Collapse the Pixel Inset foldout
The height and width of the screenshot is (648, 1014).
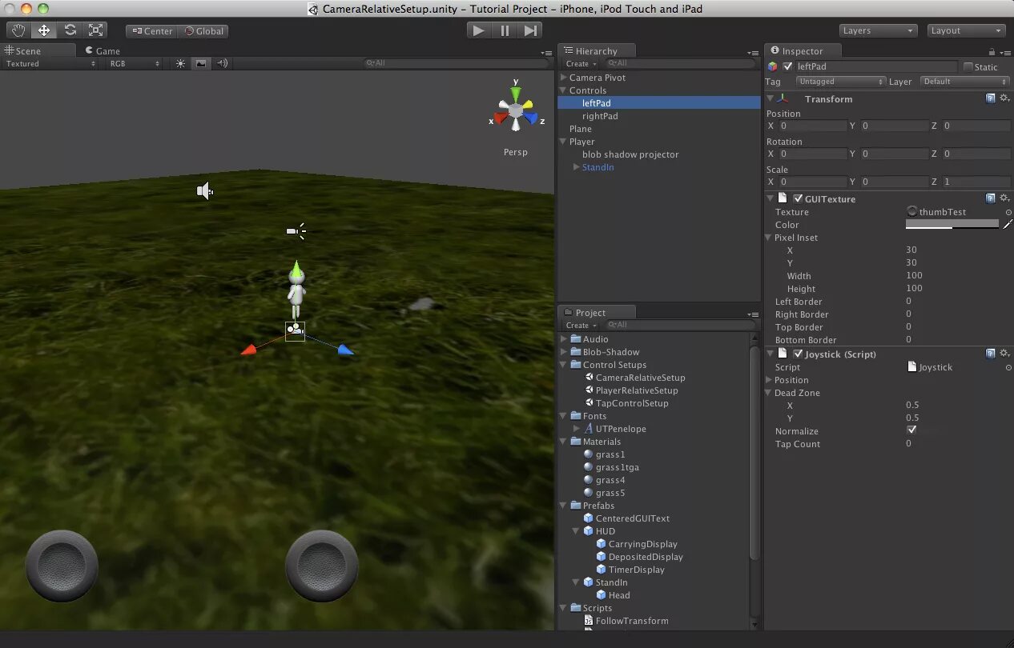769,238
